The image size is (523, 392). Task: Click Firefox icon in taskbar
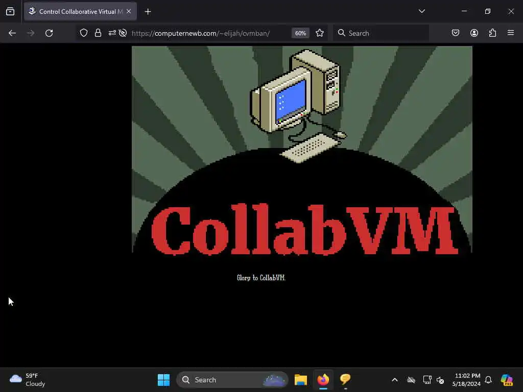pos(323,380)
